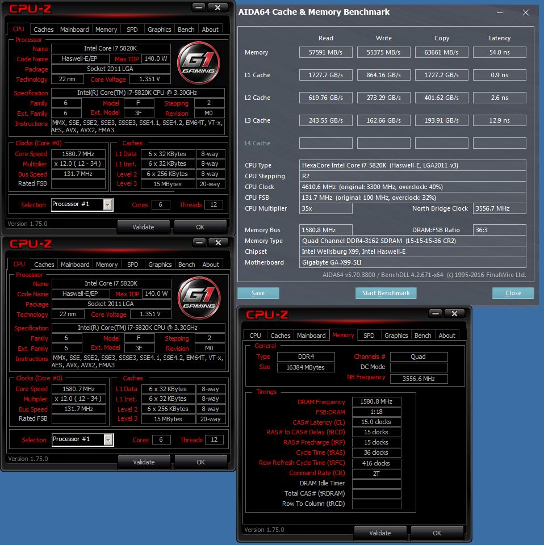This screenshot has height=545, width=544.
Task: Open Graphics tab in top CPU-Z window
Action: point(159,30)
